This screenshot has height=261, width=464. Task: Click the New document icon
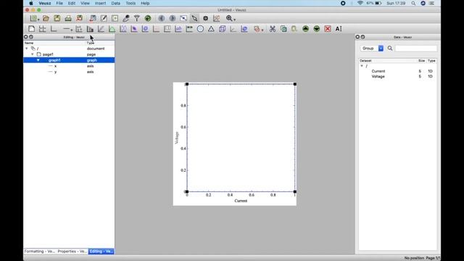(x=33, y=18)
